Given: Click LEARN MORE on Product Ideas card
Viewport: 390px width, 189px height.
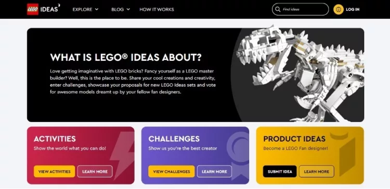Looking at the screenshot, I should (316, 171).
